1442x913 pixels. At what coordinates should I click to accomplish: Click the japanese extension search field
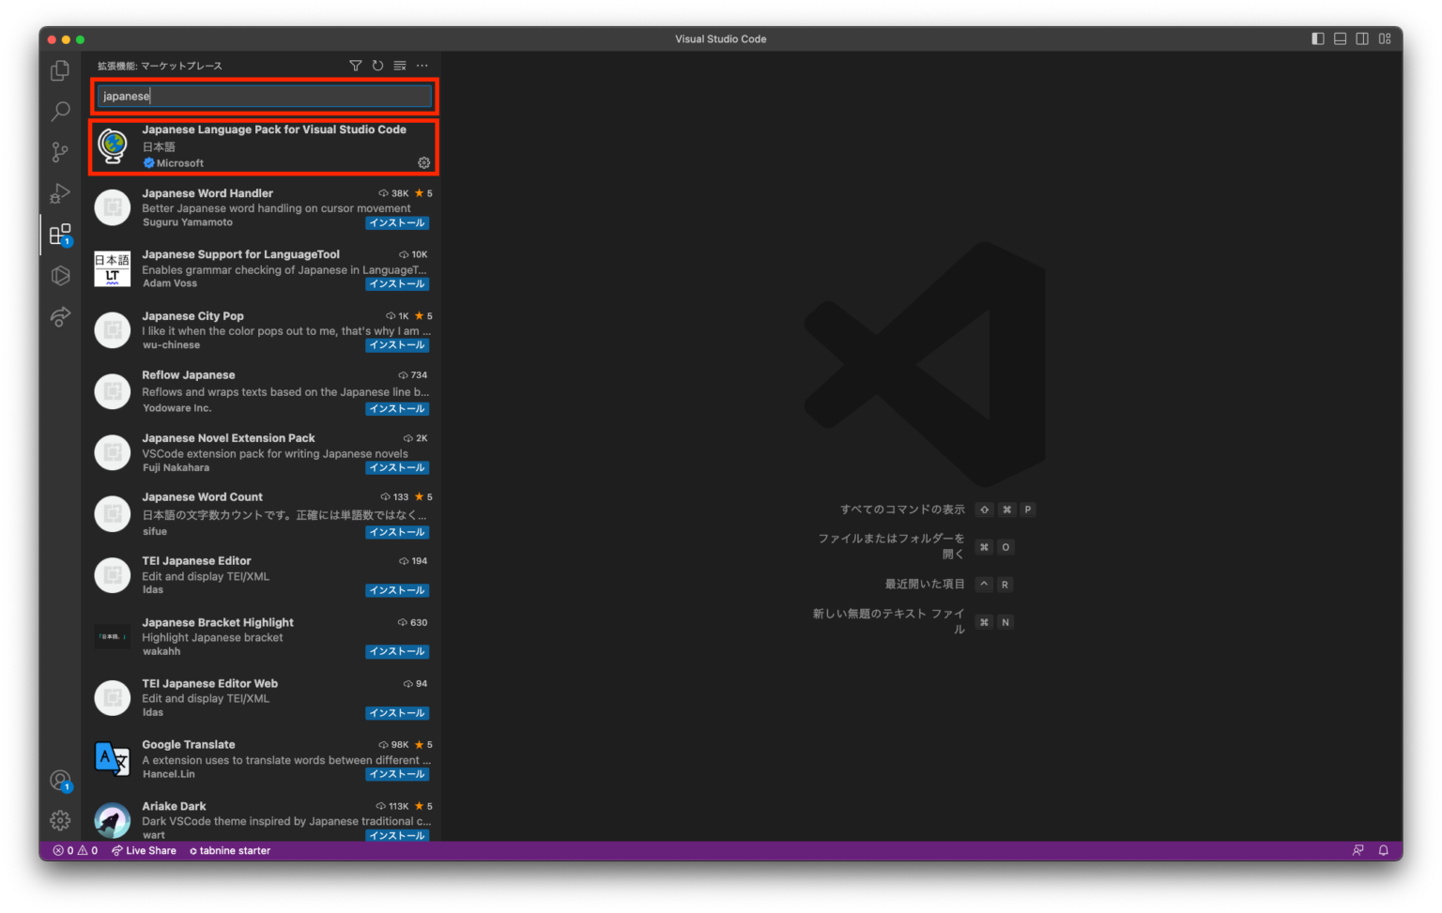click(x=264, y=96)
